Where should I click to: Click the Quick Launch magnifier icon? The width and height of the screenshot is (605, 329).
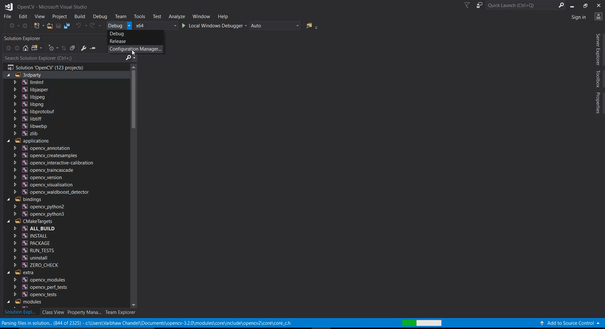pos(561,5)
